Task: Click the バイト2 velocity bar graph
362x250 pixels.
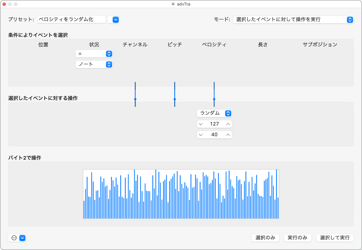Action: pyautogui.click(x=181, y=194)
